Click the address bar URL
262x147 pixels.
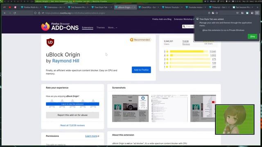(x=75, y=13)
